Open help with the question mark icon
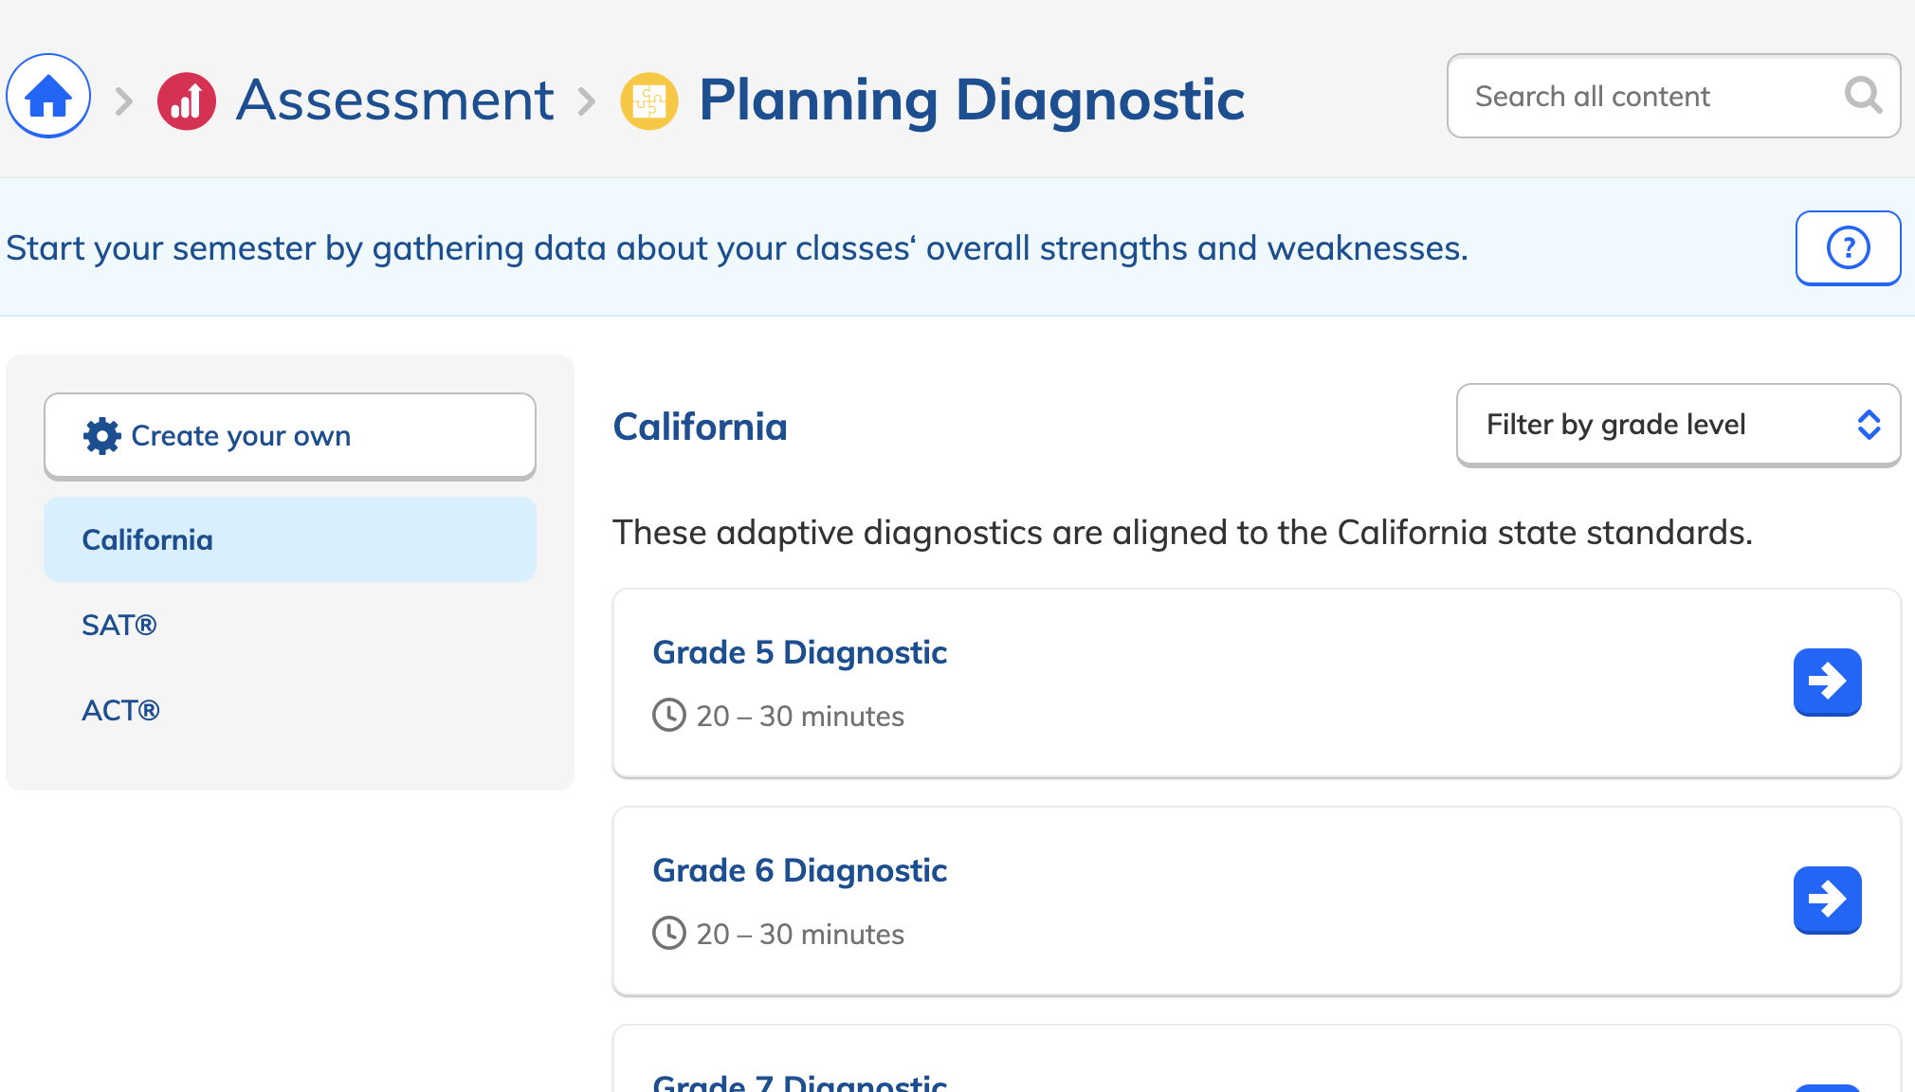 [x=1848, y=248]
